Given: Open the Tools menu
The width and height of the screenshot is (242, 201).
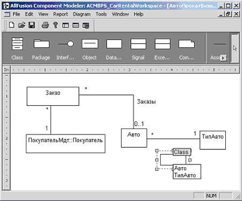Looking at the screenshot, I should tap(101, 14).
